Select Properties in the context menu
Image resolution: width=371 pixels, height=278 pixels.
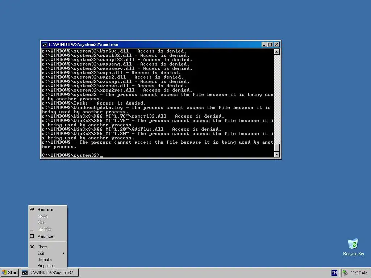[x=48, y=265]
